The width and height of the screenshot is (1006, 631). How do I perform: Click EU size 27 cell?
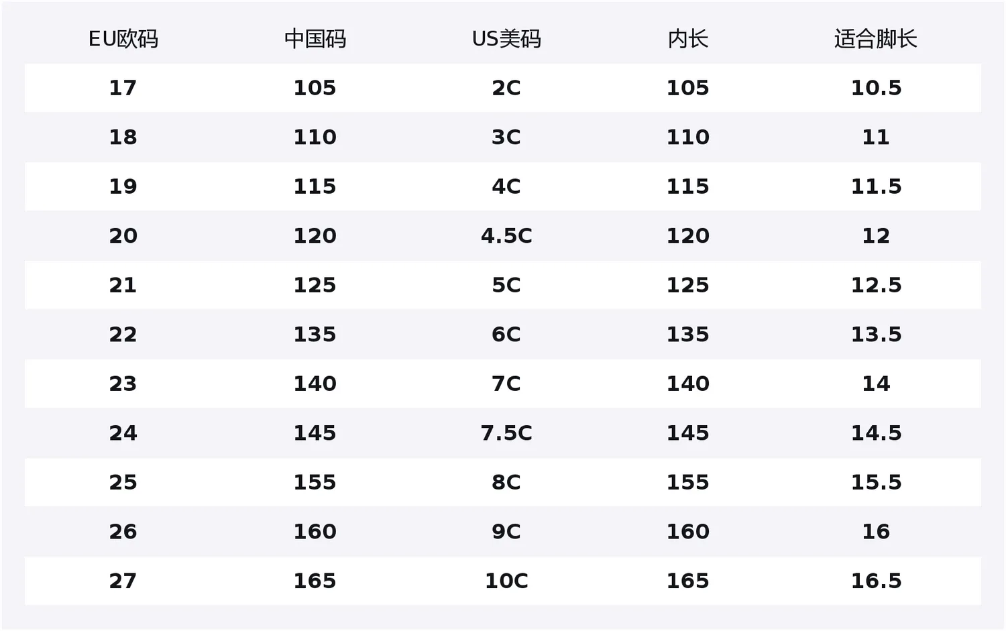[x=123, y=581]
